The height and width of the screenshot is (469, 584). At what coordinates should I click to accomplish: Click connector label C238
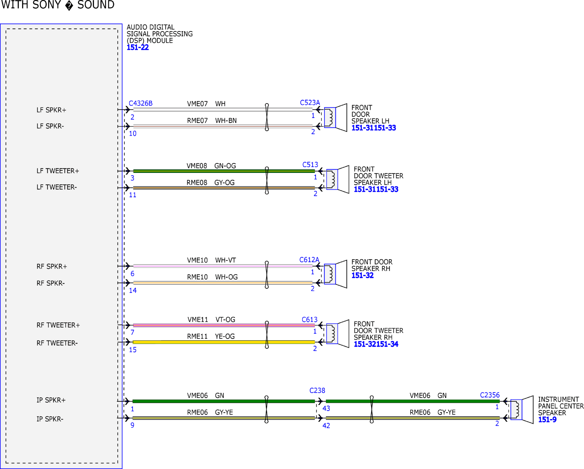[317, 391]
